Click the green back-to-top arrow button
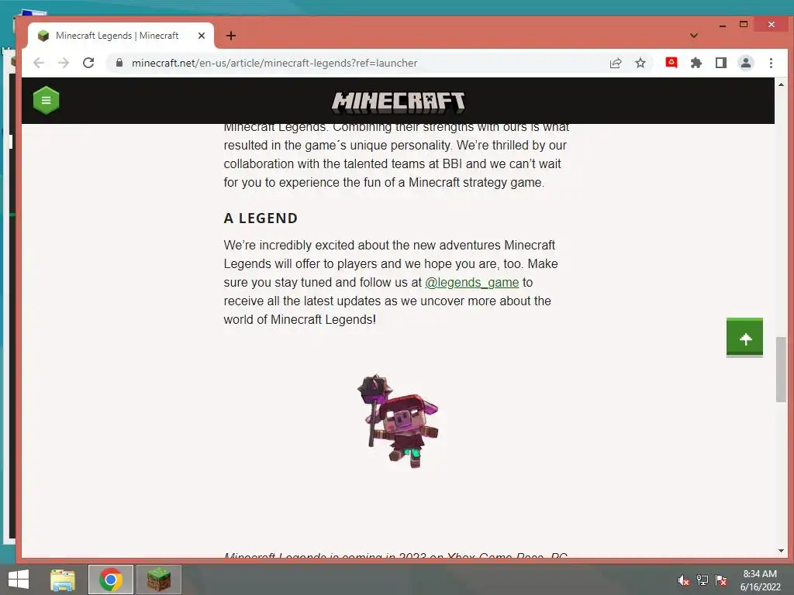The image size is (794, 595). click(x=744, y=338)
